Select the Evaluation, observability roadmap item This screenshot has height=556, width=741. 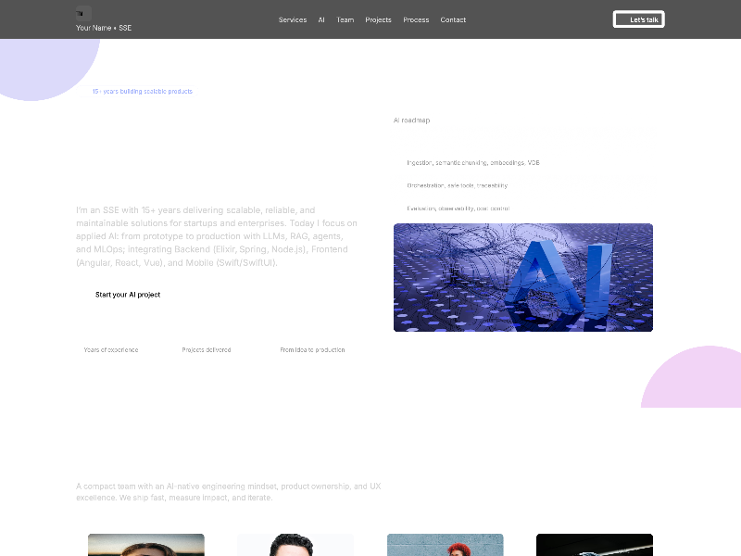[x=458, y=208]
